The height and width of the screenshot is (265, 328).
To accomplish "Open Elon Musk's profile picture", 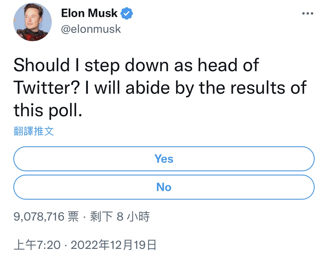I will tap(32, 22).
